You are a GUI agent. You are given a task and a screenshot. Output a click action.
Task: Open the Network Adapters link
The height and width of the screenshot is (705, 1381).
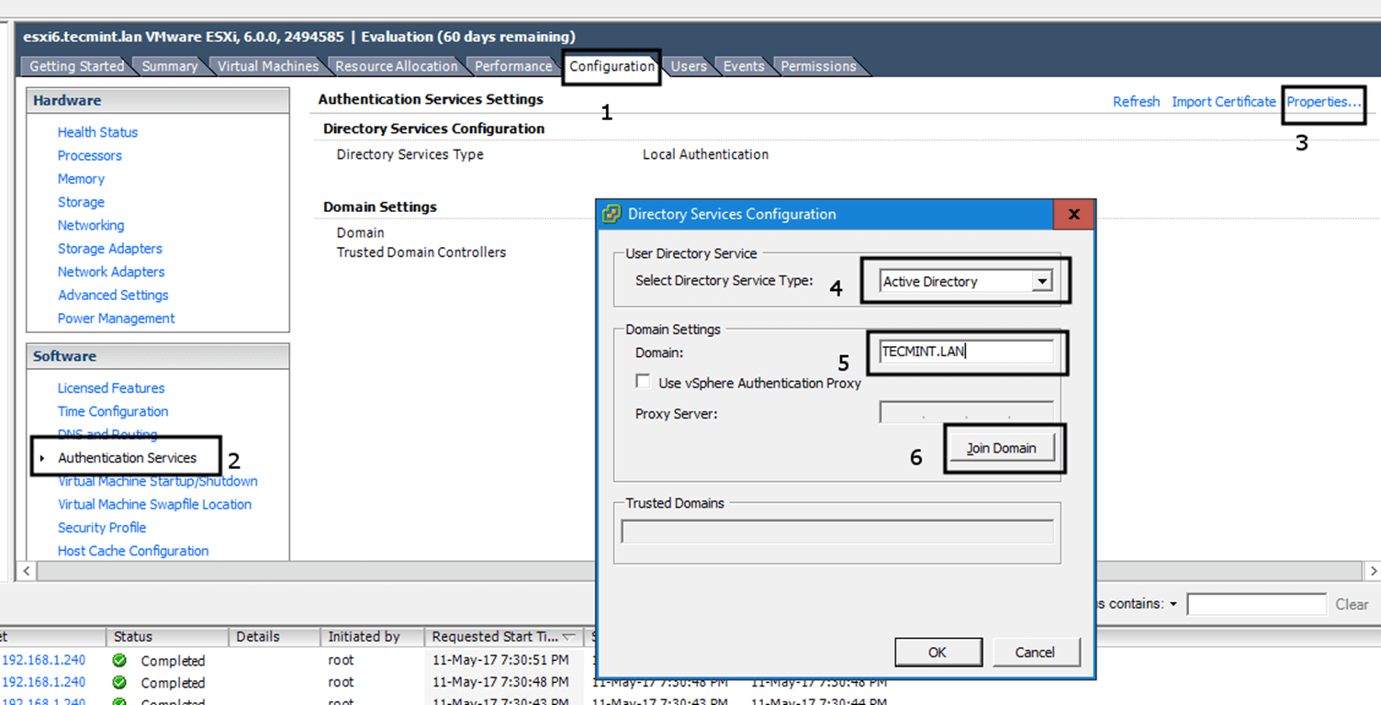111,272
